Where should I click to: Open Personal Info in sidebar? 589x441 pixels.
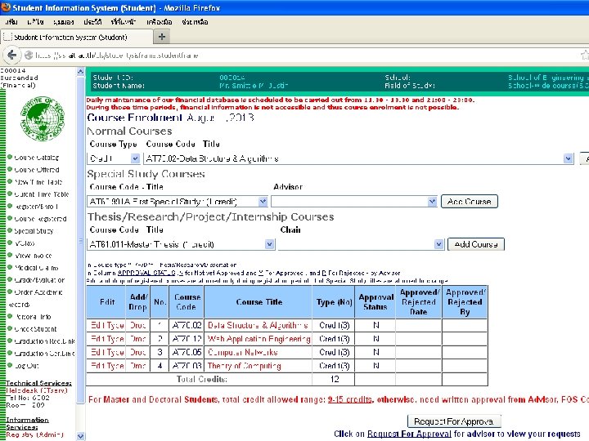33,317
